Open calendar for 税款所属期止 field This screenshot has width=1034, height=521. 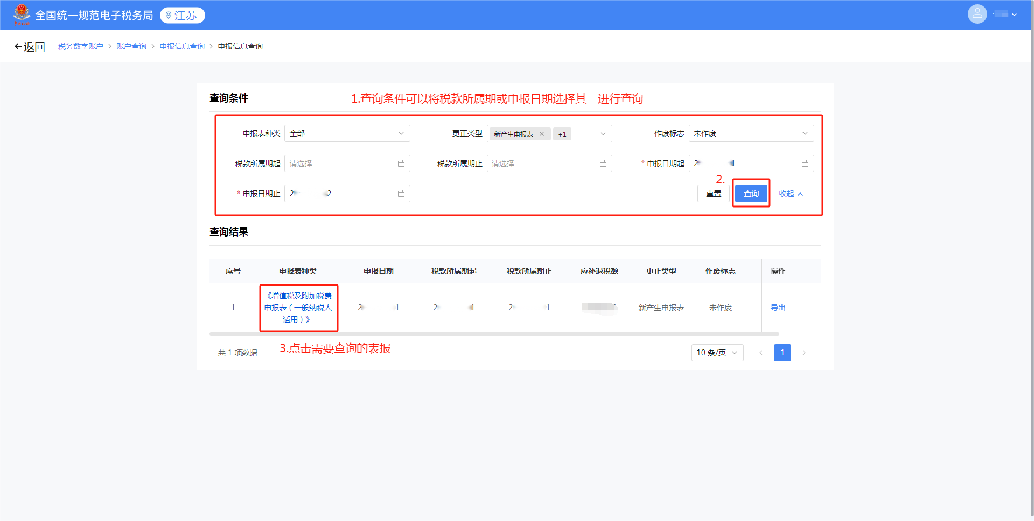pos(603,163)
